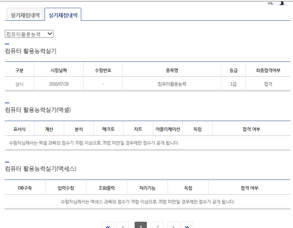Click the 차트 column header
This screenshot has width=293, height=228.
coord(138,129)
